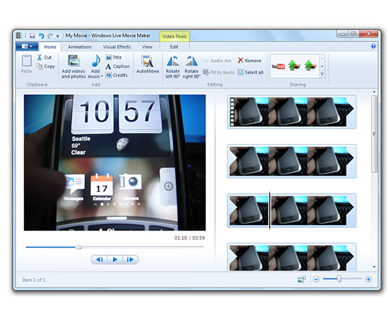
Task: Open the Edit tab under Video Tools
Action: click(x=174, y=47)
